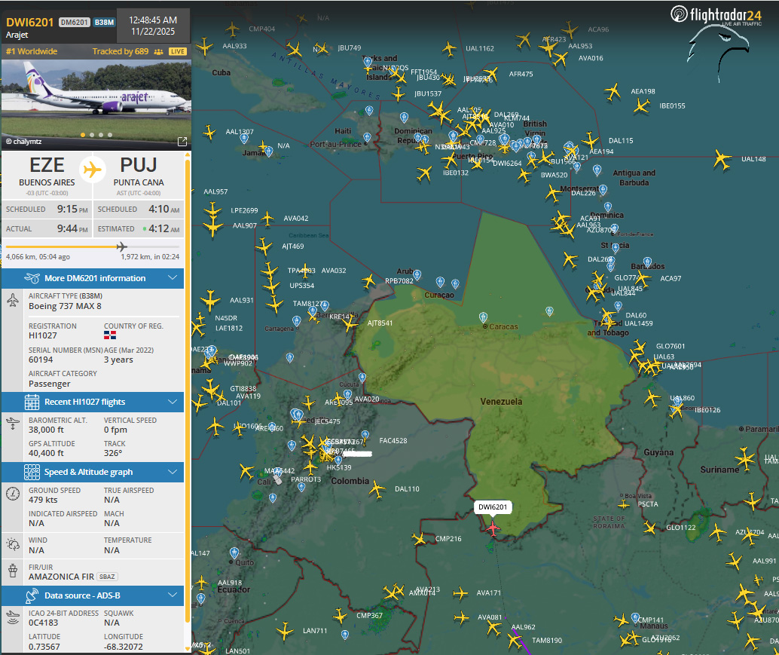Click the LIVE status badge
This screenshot has height=655, width=779.
click(x=177, y=52)
